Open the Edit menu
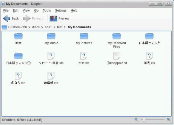Image resolution: width=174 pixels, height=125 pixels. coord(15,11)
